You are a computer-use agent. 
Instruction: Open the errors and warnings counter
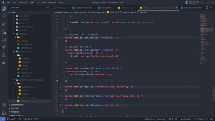[x=28, y=119]
